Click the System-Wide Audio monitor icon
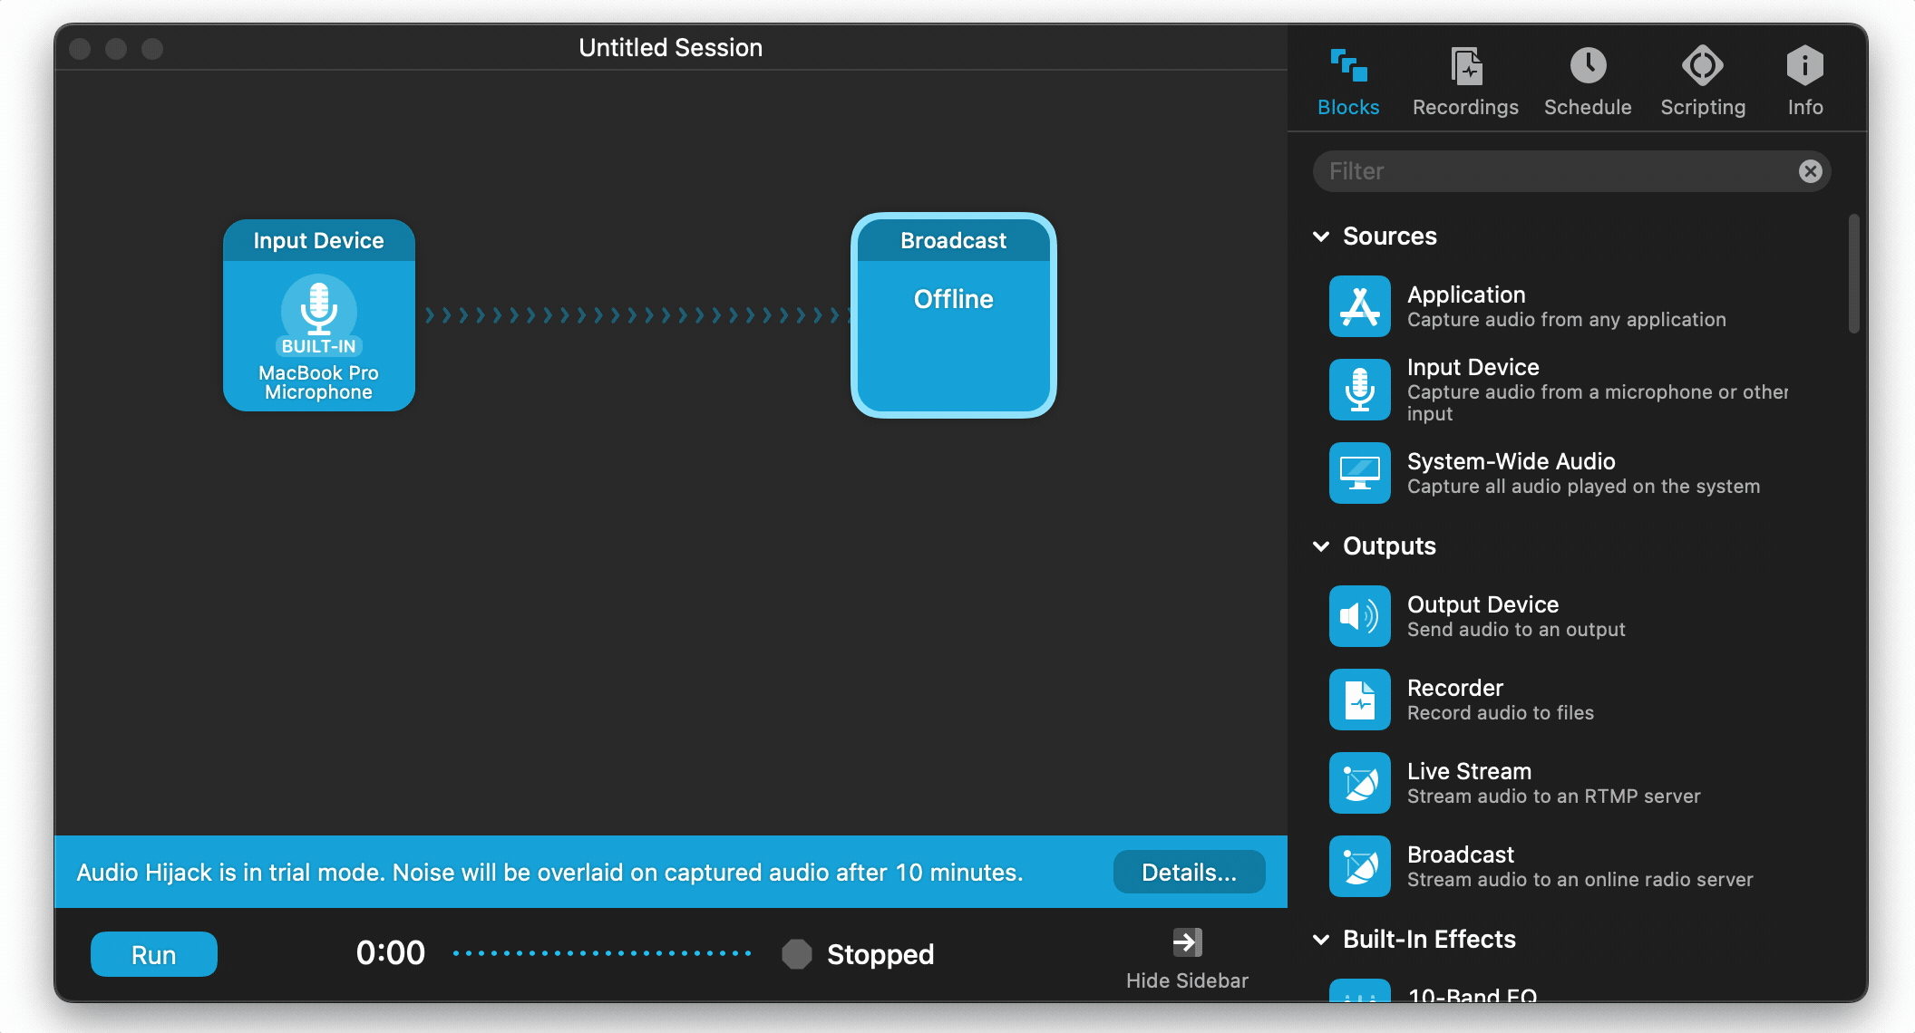Image resolution: width=1915 pixels, height=1033 pixels. point(1359,473)
